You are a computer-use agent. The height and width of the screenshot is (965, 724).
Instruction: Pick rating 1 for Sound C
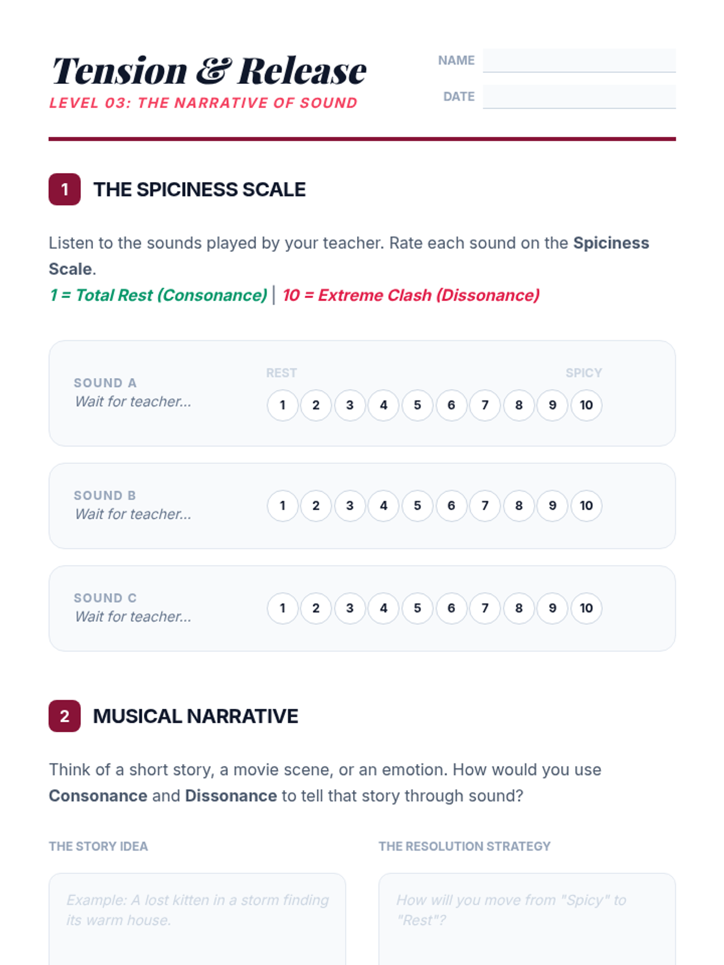(282, 609)
